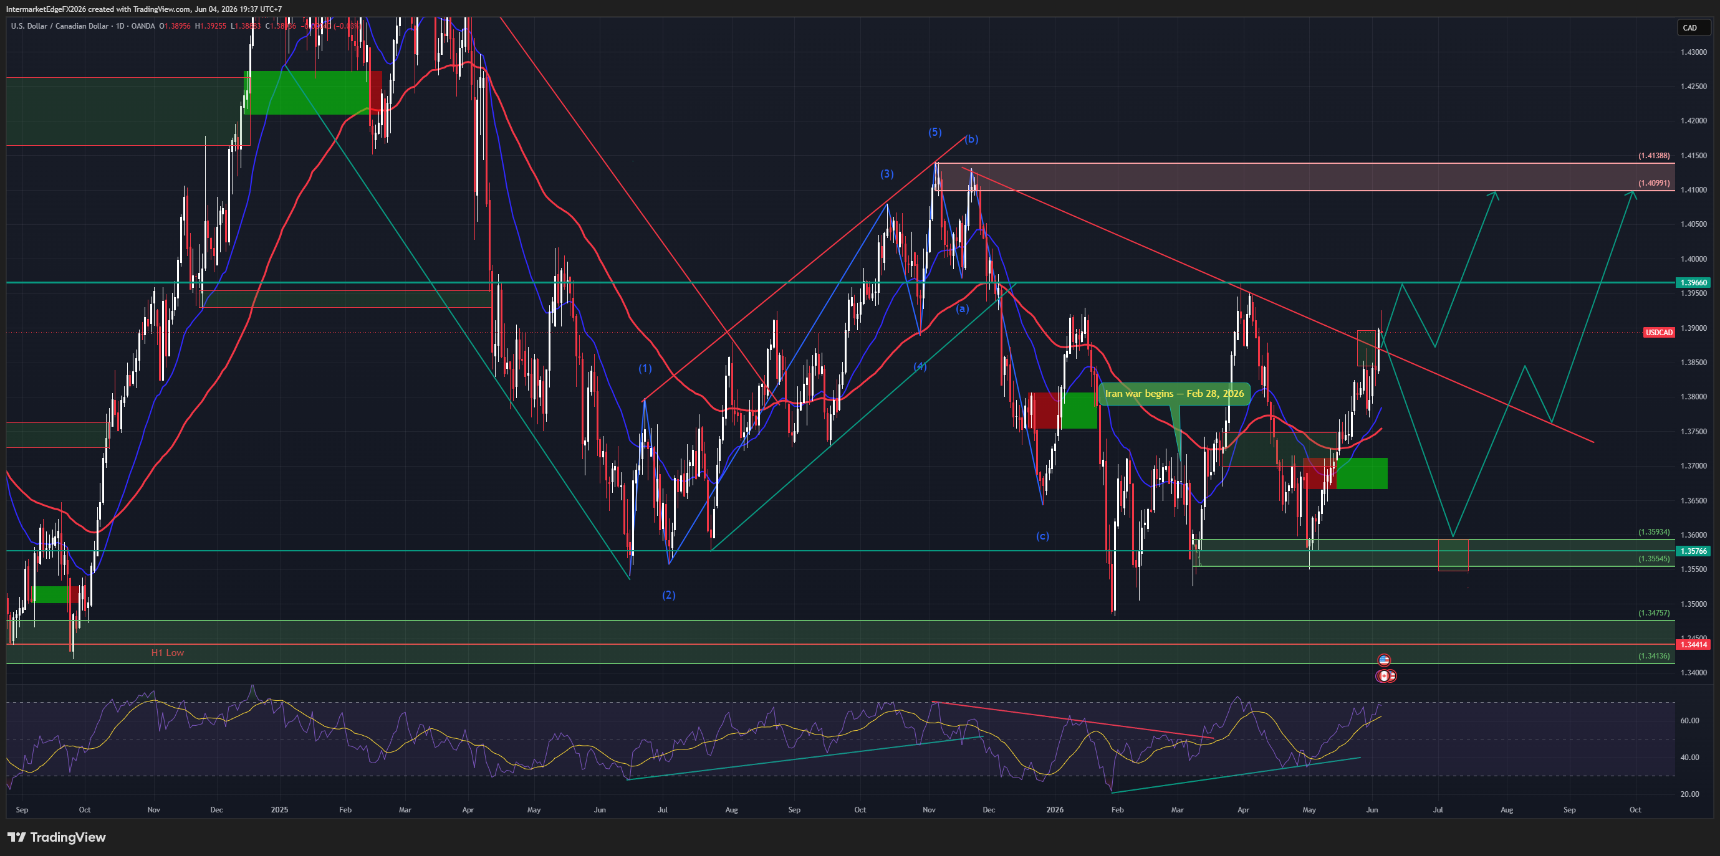Click the 60.00 RSI scale value
The height and width of the screenshot is (856, 1720).
tap(1689, 721)
